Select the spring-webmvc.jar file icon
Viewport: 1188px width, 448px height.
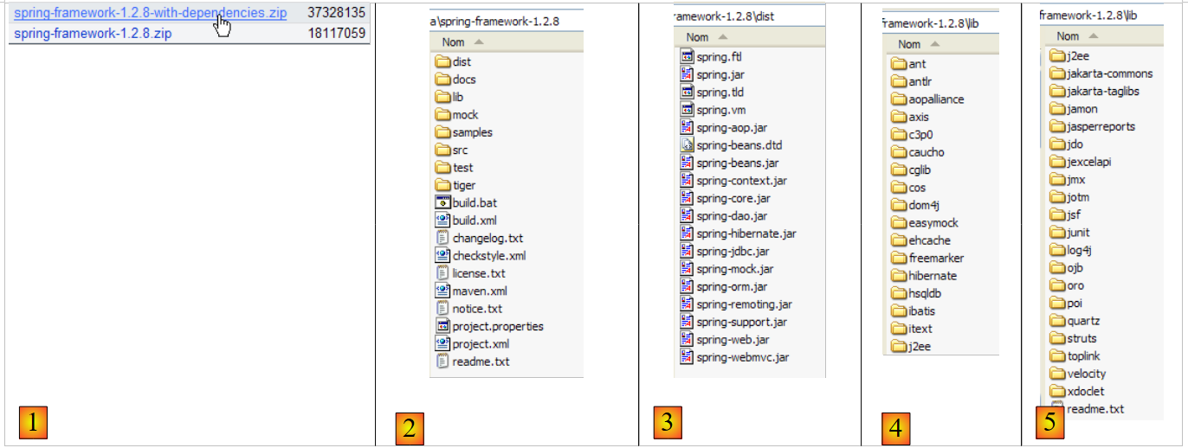pos(688,358)
